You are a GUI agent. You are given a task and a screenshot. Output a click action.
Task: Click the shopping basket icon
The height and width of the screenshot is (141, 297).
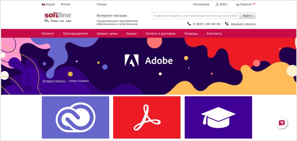[238, 4]
